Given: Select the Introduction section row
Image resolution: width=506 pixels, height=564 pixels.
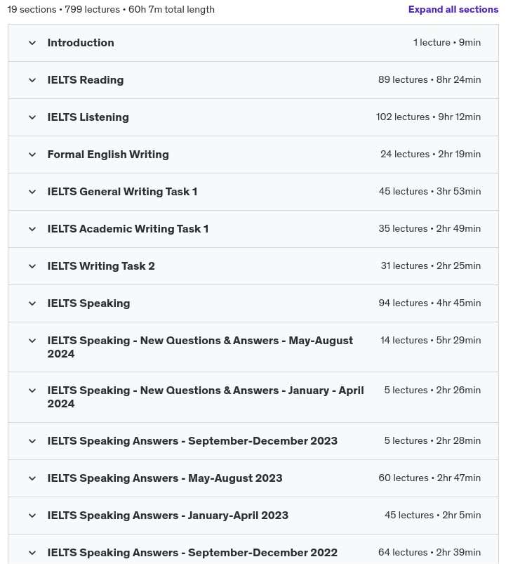Looking at the screenshot, I should pyautogui.click(x=253, y=43).
